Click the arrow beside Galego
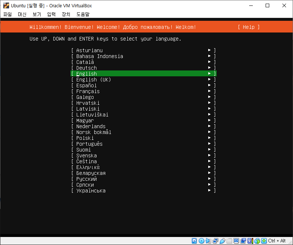Screen dimensions: 293x245 click(x=209, y=97)
